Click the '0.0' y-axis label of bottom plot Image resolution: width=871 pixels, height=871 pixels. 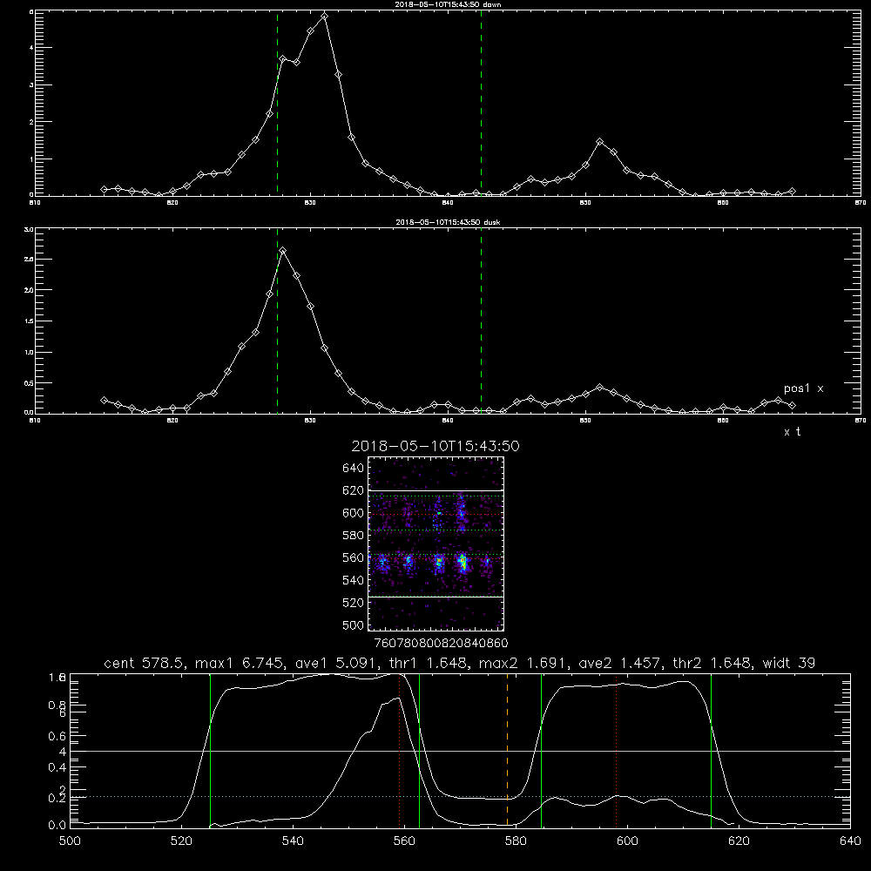tap(57, 826)
